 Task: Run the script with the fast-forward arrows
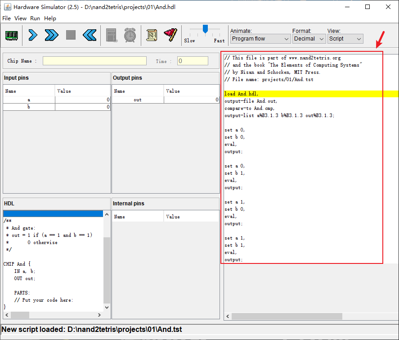51,35
